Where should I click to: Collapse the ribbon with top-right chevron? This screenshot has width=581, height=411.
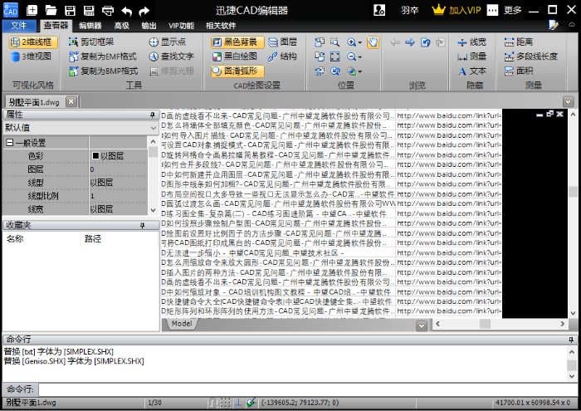coord(572,25)
